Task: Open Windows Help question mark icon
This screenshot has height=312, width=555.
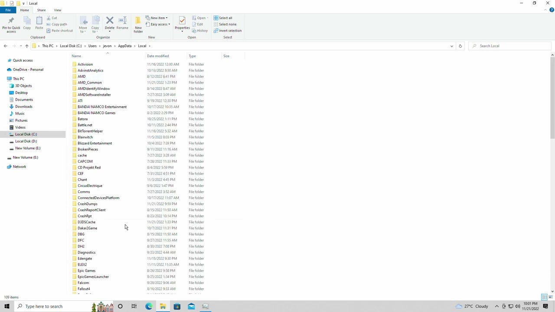Action: [552, 10]
